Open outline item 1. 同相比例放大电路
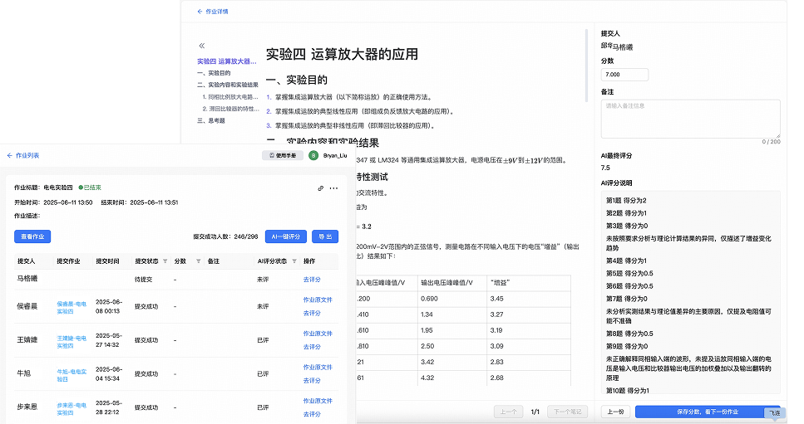 (230, 97)
